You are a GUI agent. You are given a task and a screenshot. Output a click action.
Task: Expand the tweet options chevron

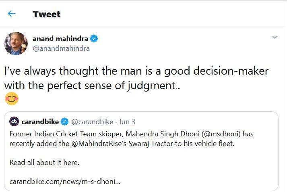(275, 38)
